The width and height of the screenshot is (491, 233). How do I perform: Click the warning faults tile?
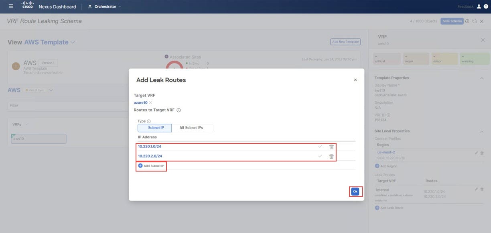point(474,59)
